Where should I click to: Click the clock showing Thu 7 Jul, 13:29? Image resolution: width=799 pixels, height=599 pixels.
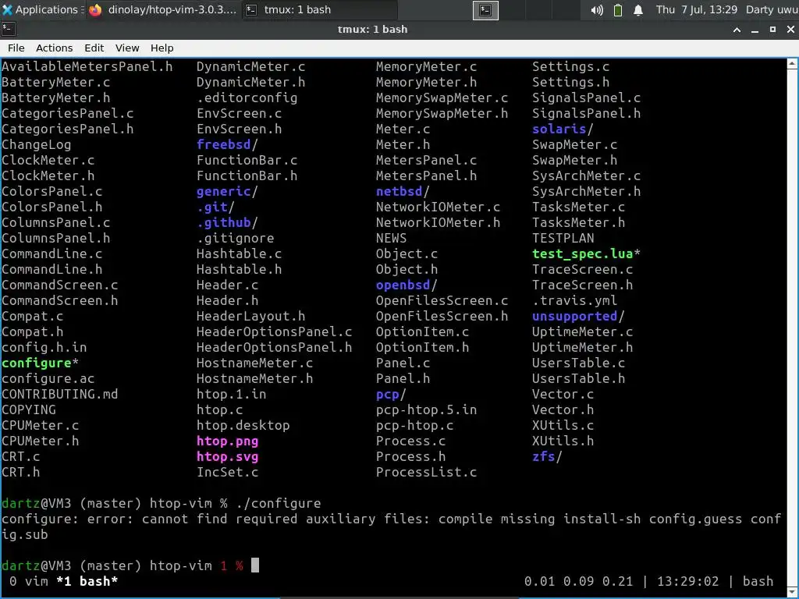click(696, 9)
